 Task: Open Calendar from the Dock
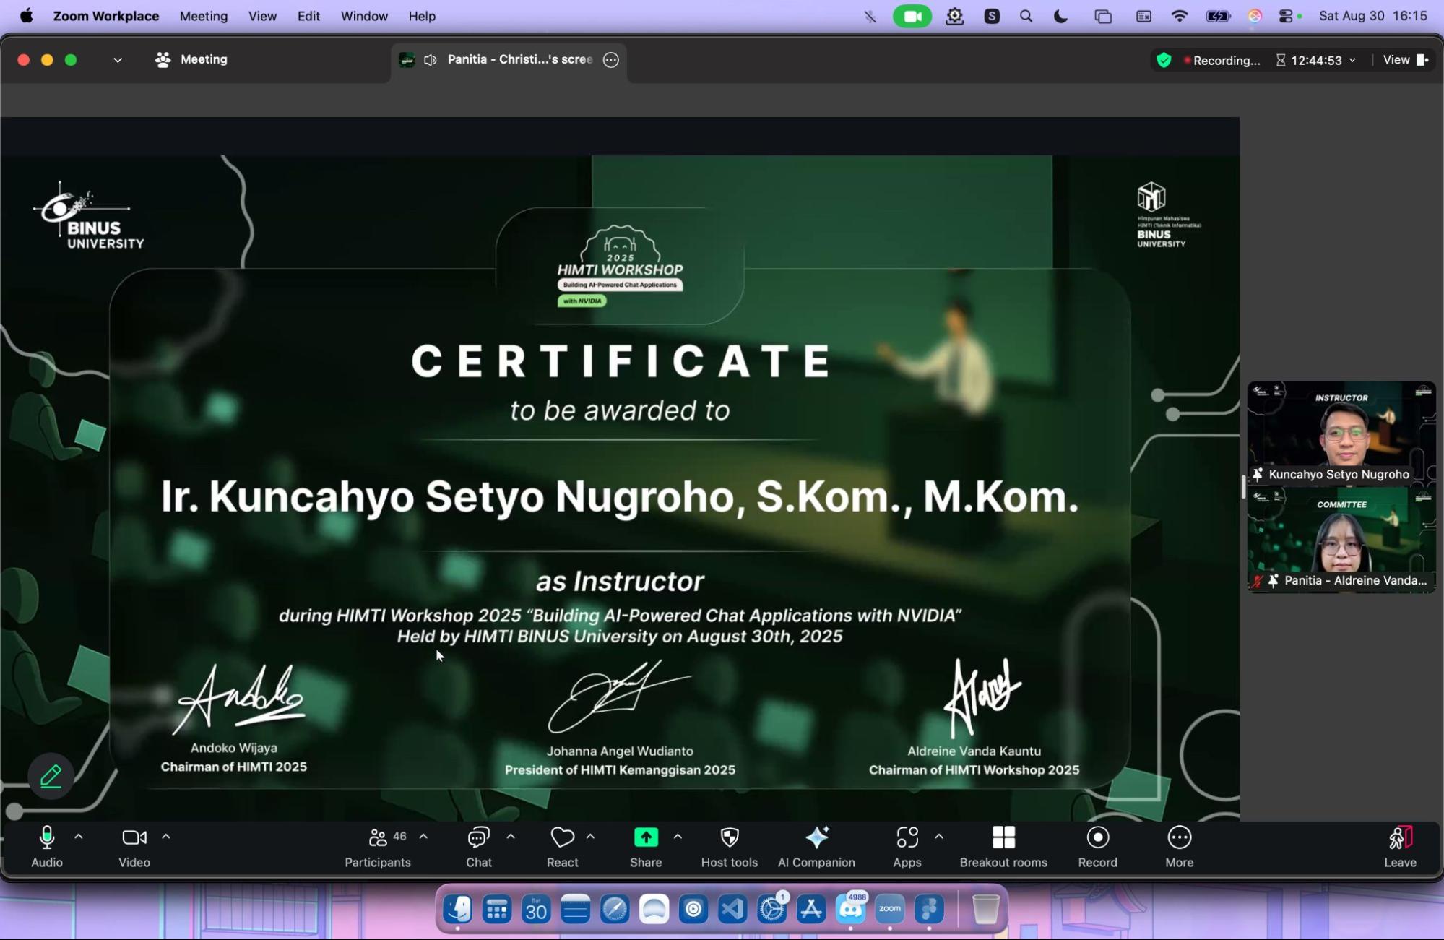(536, 909)
